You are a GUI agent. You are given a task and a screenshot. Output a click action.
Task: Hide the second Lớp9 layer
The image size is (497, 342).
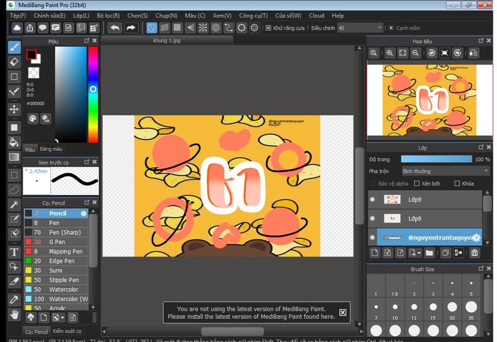pos(372,218)
